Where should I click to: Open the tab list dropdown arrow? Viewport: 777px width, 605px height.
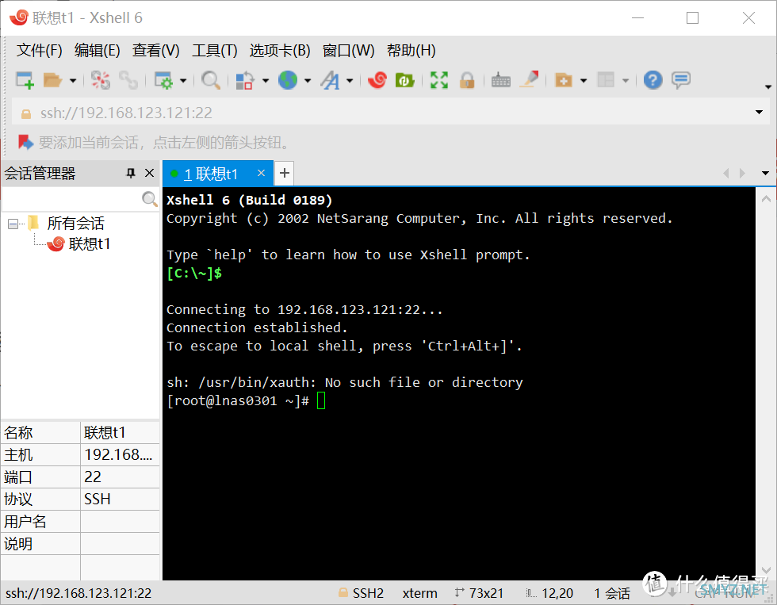766,173
